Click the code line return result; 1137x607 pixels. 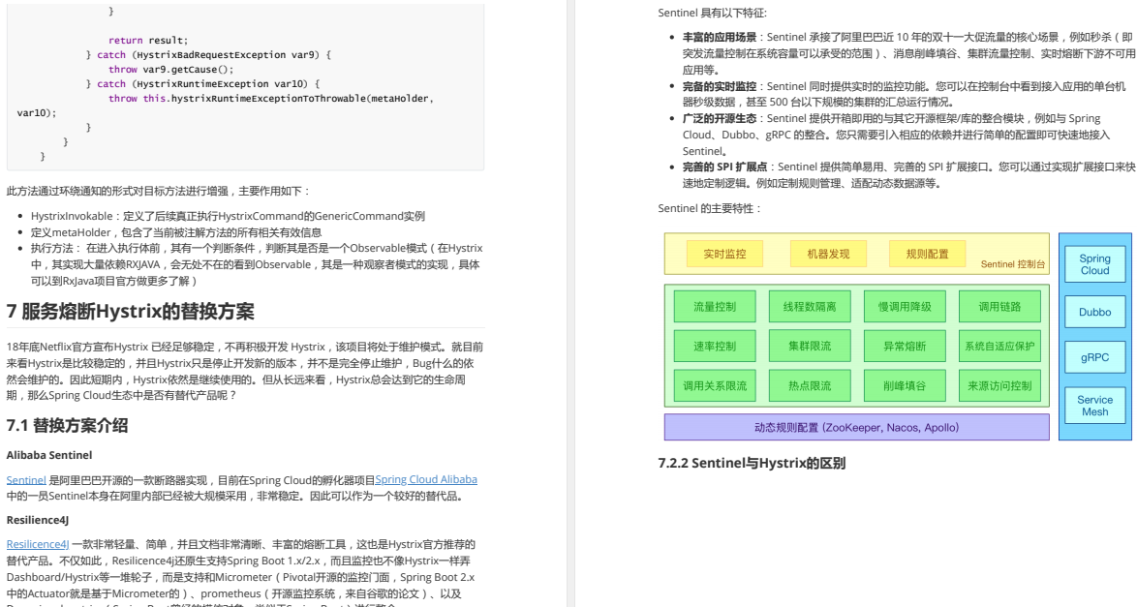coord(148,41)
